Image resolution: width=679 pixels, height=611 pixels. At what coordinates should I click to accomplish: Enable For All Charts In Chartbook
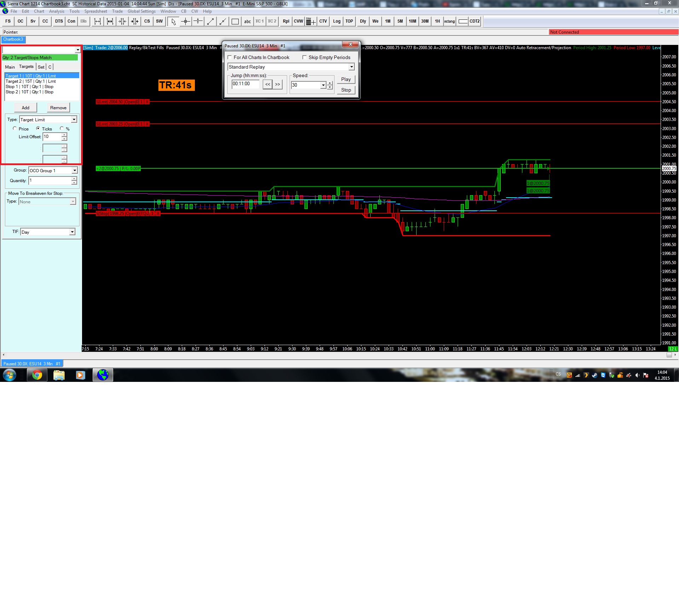(x=230, y=57)
